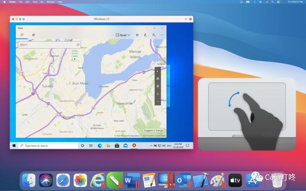
Task: Select the Mercer Island label on the map
Action: point(135,54)
